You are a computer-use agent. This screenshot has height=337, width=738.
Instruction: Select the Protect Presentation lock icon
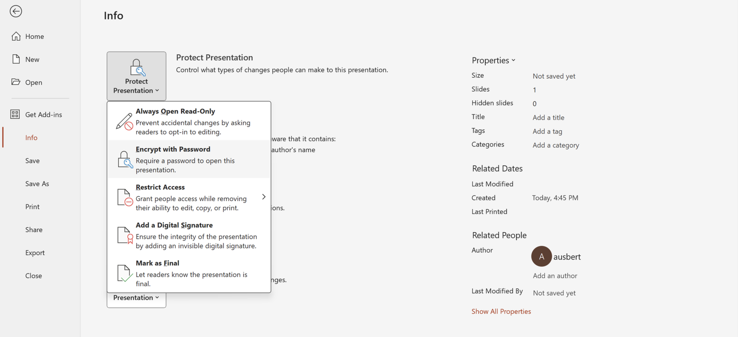(136, 68)
